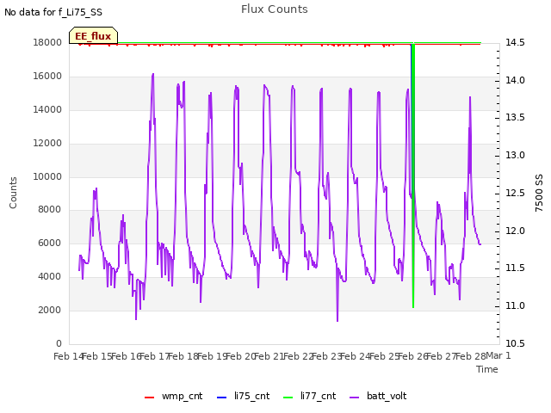The height and width of the screenshot is (413, 551).
Task: Click the green li77_cnt legend swatch
Action: coord(288,398)
